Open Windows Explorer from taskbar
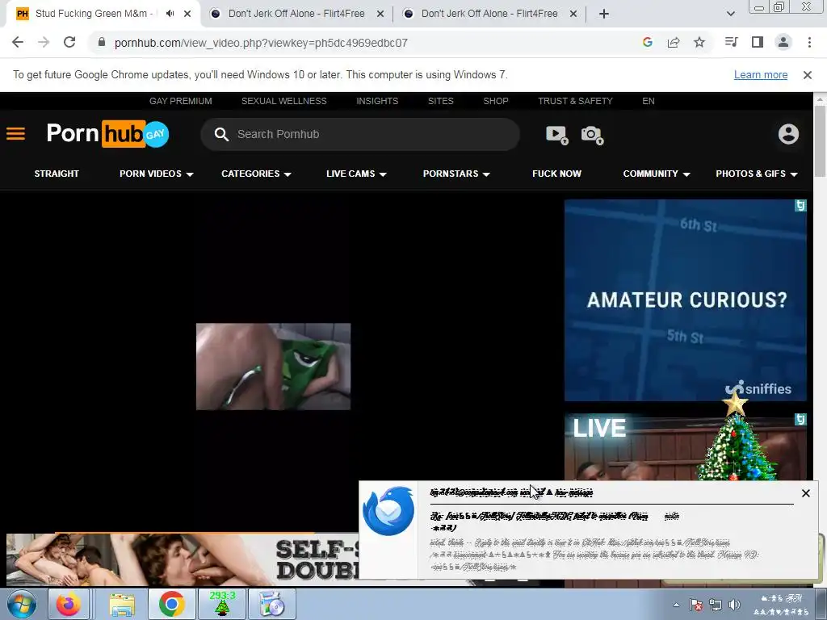The width and height of the screenshot is (827, 620). 122,604
